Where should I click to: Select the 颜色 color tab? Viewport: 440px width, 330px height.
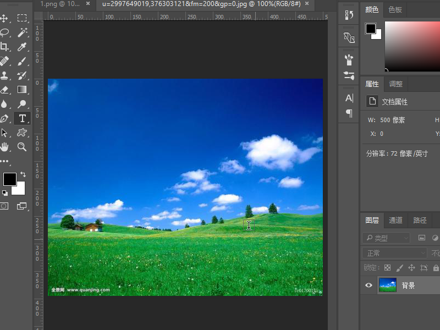click(x=372, y=10)
